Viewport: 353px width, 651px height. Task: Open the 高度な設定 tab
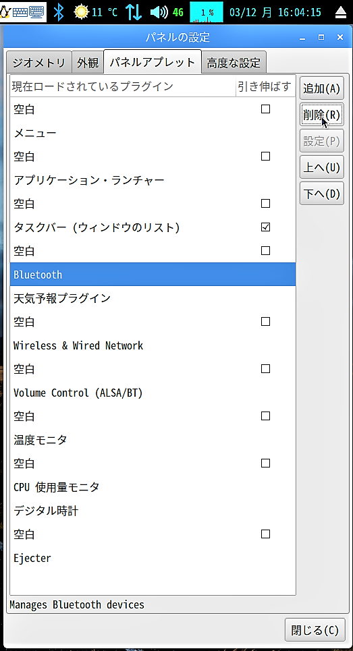234,63
